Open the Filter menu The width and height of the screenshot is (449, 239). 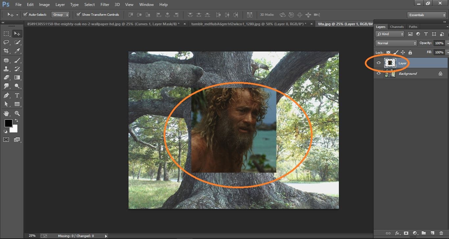[x=105, y=4]
